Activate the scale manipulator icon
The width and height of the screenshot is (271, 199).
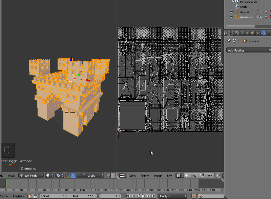click(83, 175)
